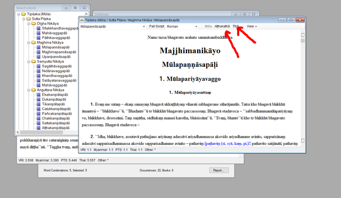Click the Ṭīkā toolbar button
This screenshot has width=341, height=198.
click(x=236, y=27)
